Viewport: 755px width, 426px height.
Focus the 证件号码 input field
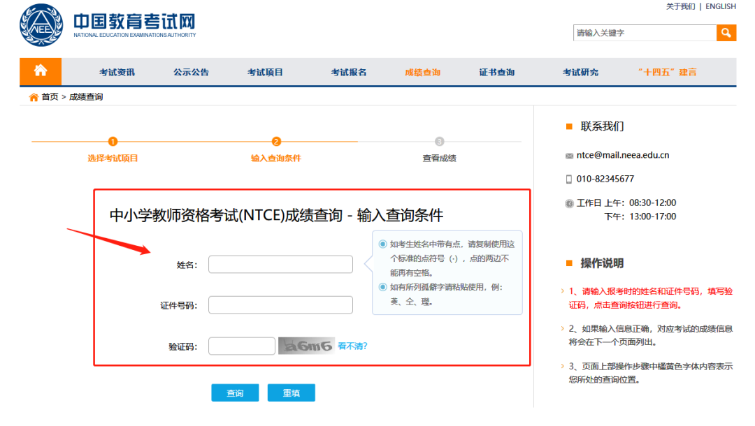(x=280, y=305)
